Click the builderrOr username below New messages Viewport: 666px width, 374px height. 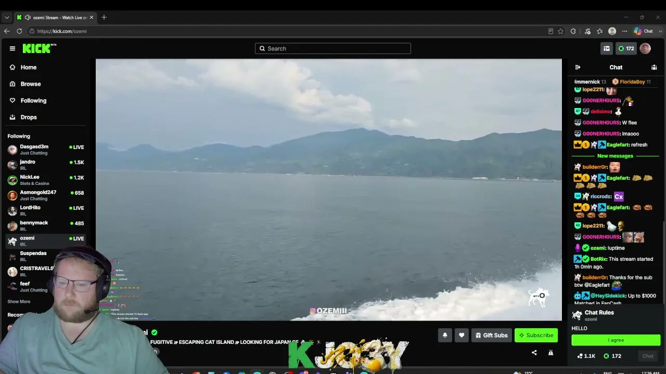coord(595,167)
